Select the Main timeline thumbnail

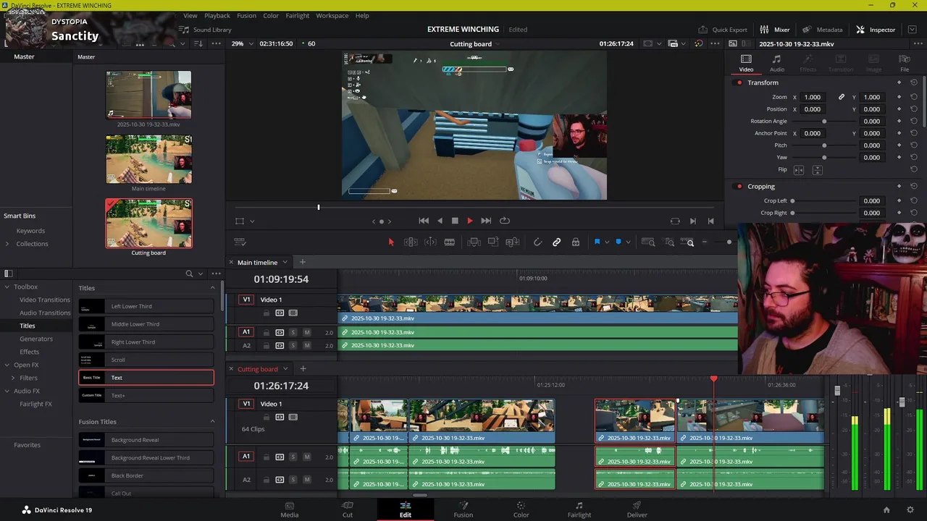pyautogui.click(x=148, y=159)
